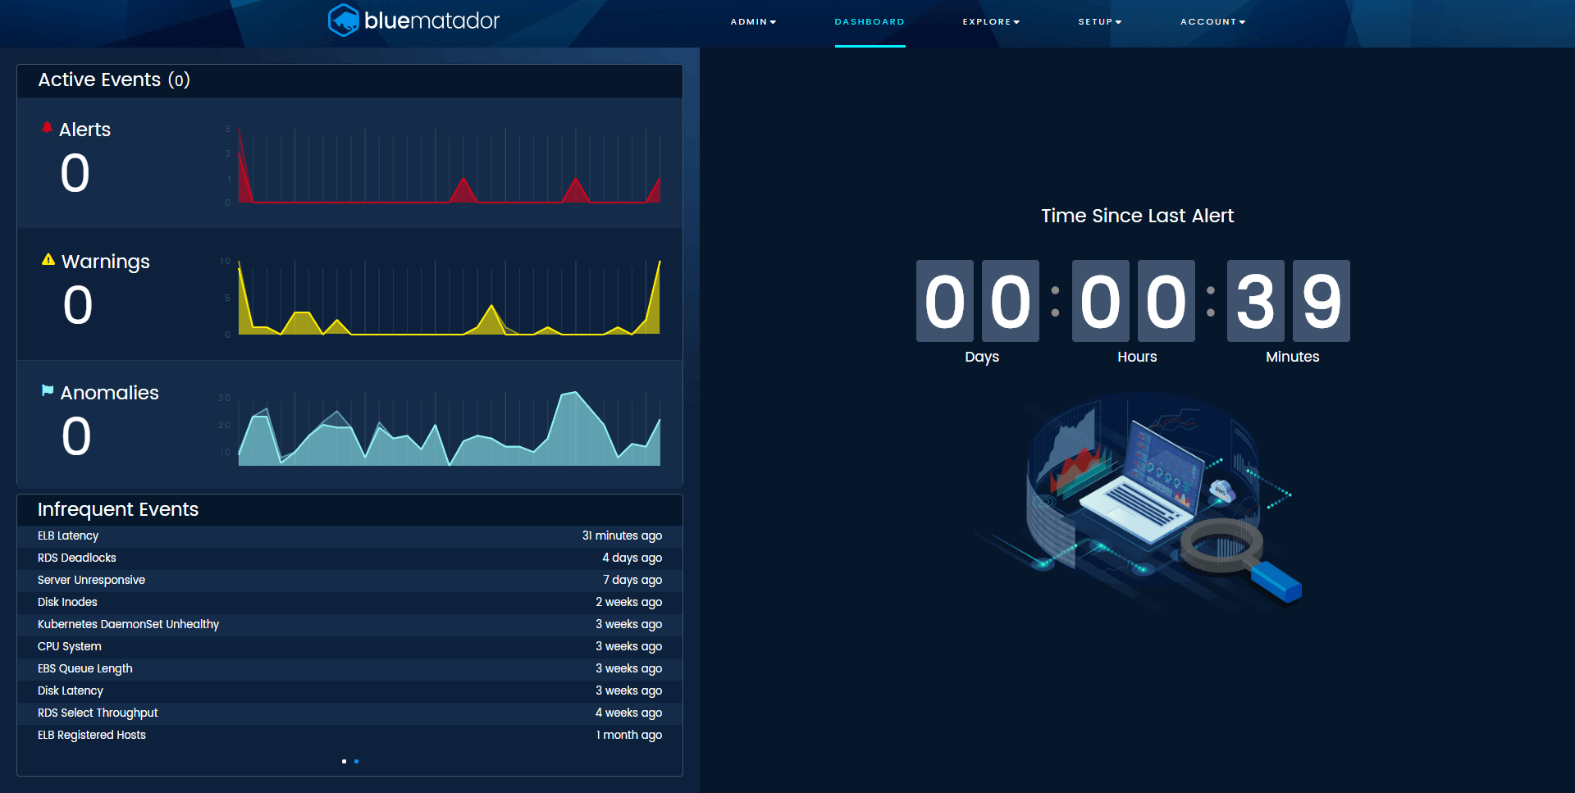Expand the ACCOUNT dropdown
The height and width of the screenshot is (793, 1575).
coord(1213,22)
